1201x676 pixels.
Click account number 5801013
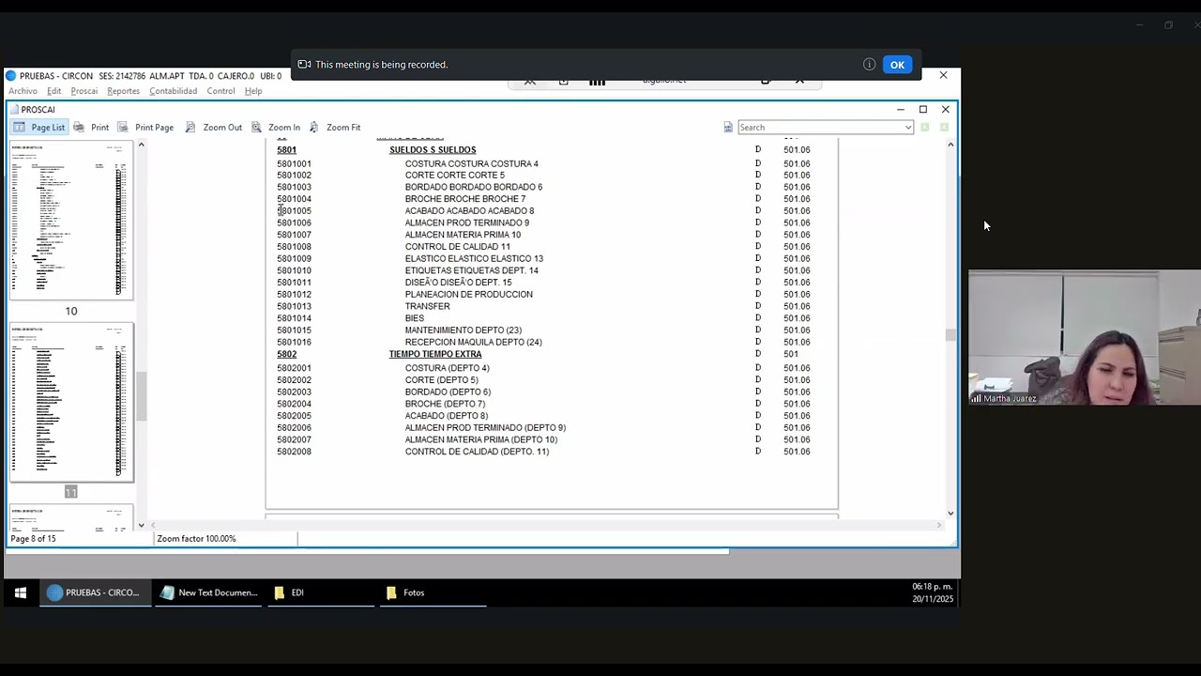pyautogui.click(x=294, y=306)
